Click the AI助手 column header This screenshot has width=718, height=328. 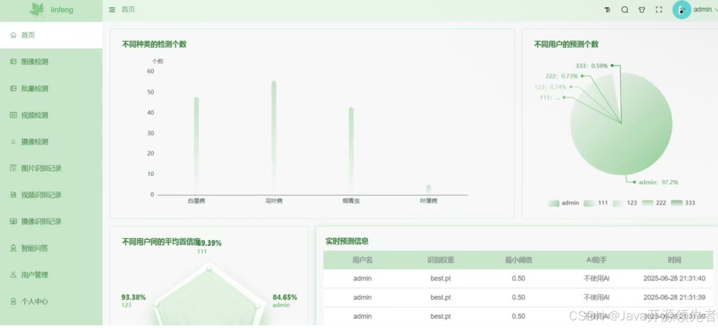coord(596,260)
